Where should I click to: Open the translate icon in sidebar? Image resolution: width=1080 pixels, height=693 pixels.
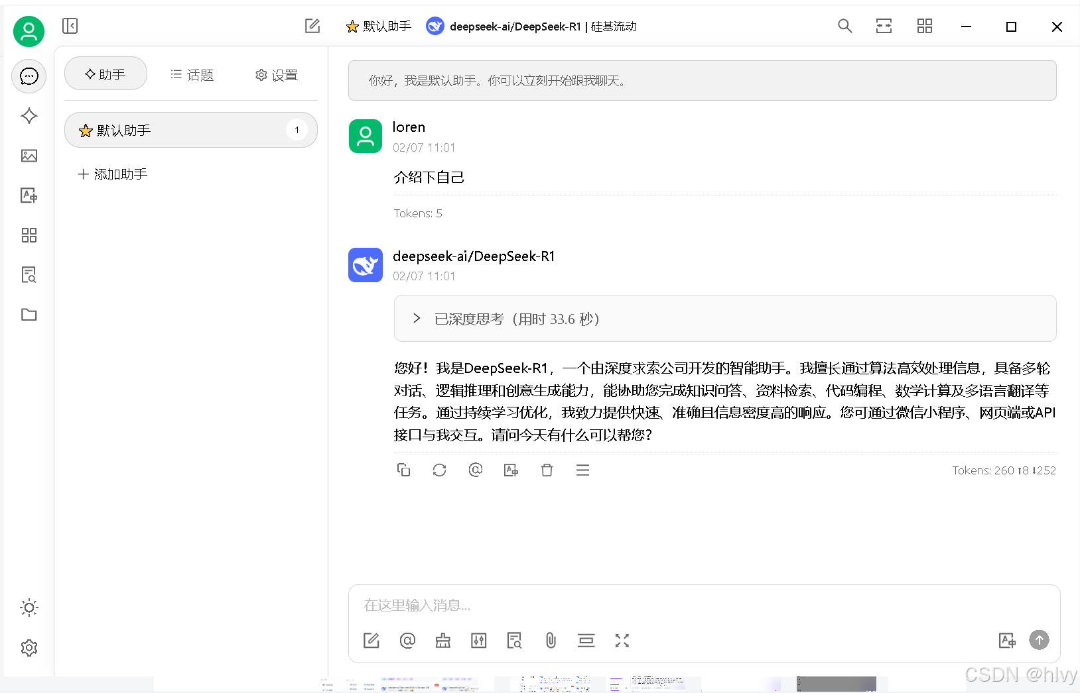pyautogui.click(x=29, y=195)
